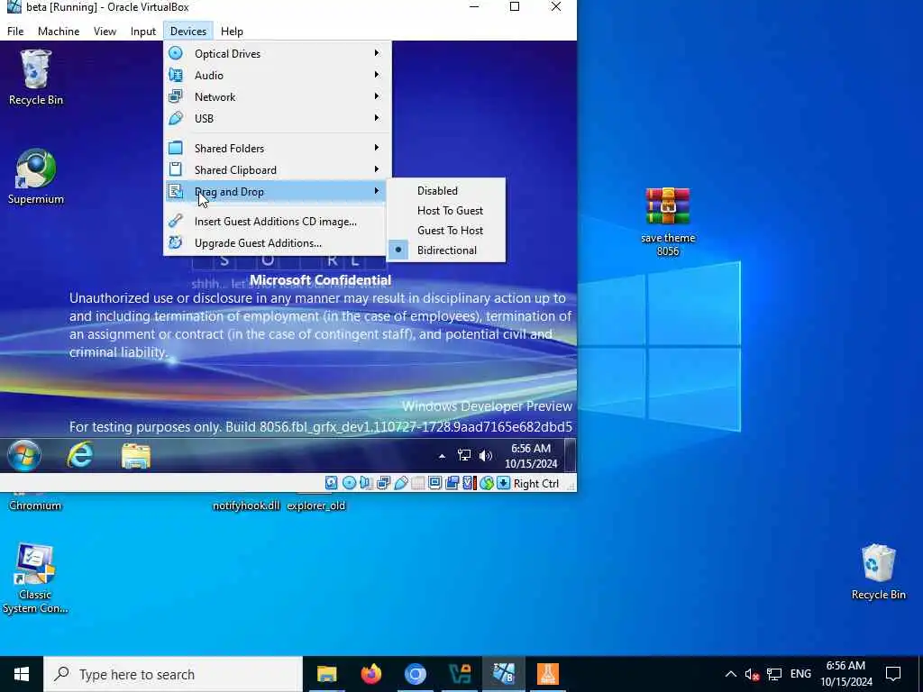Expand the Shared Clipboard submenu

(276, 170)
